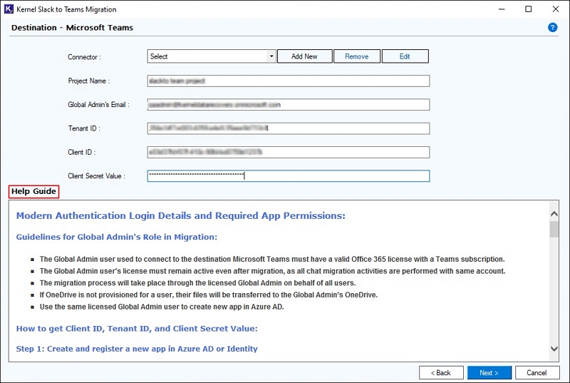Click the help guide scroll down arrow
The width and height of the screenshot is (570, 383).
[x=554, y=349]
